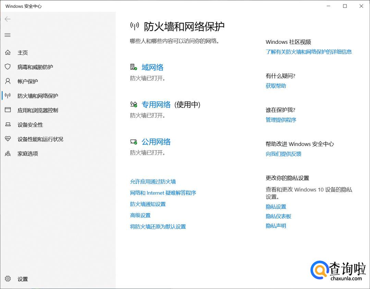Click the heart icon for 设备性能和运行状况
Image resolution: width=370 pixels, height=289 pixels.
click(8, 139)
